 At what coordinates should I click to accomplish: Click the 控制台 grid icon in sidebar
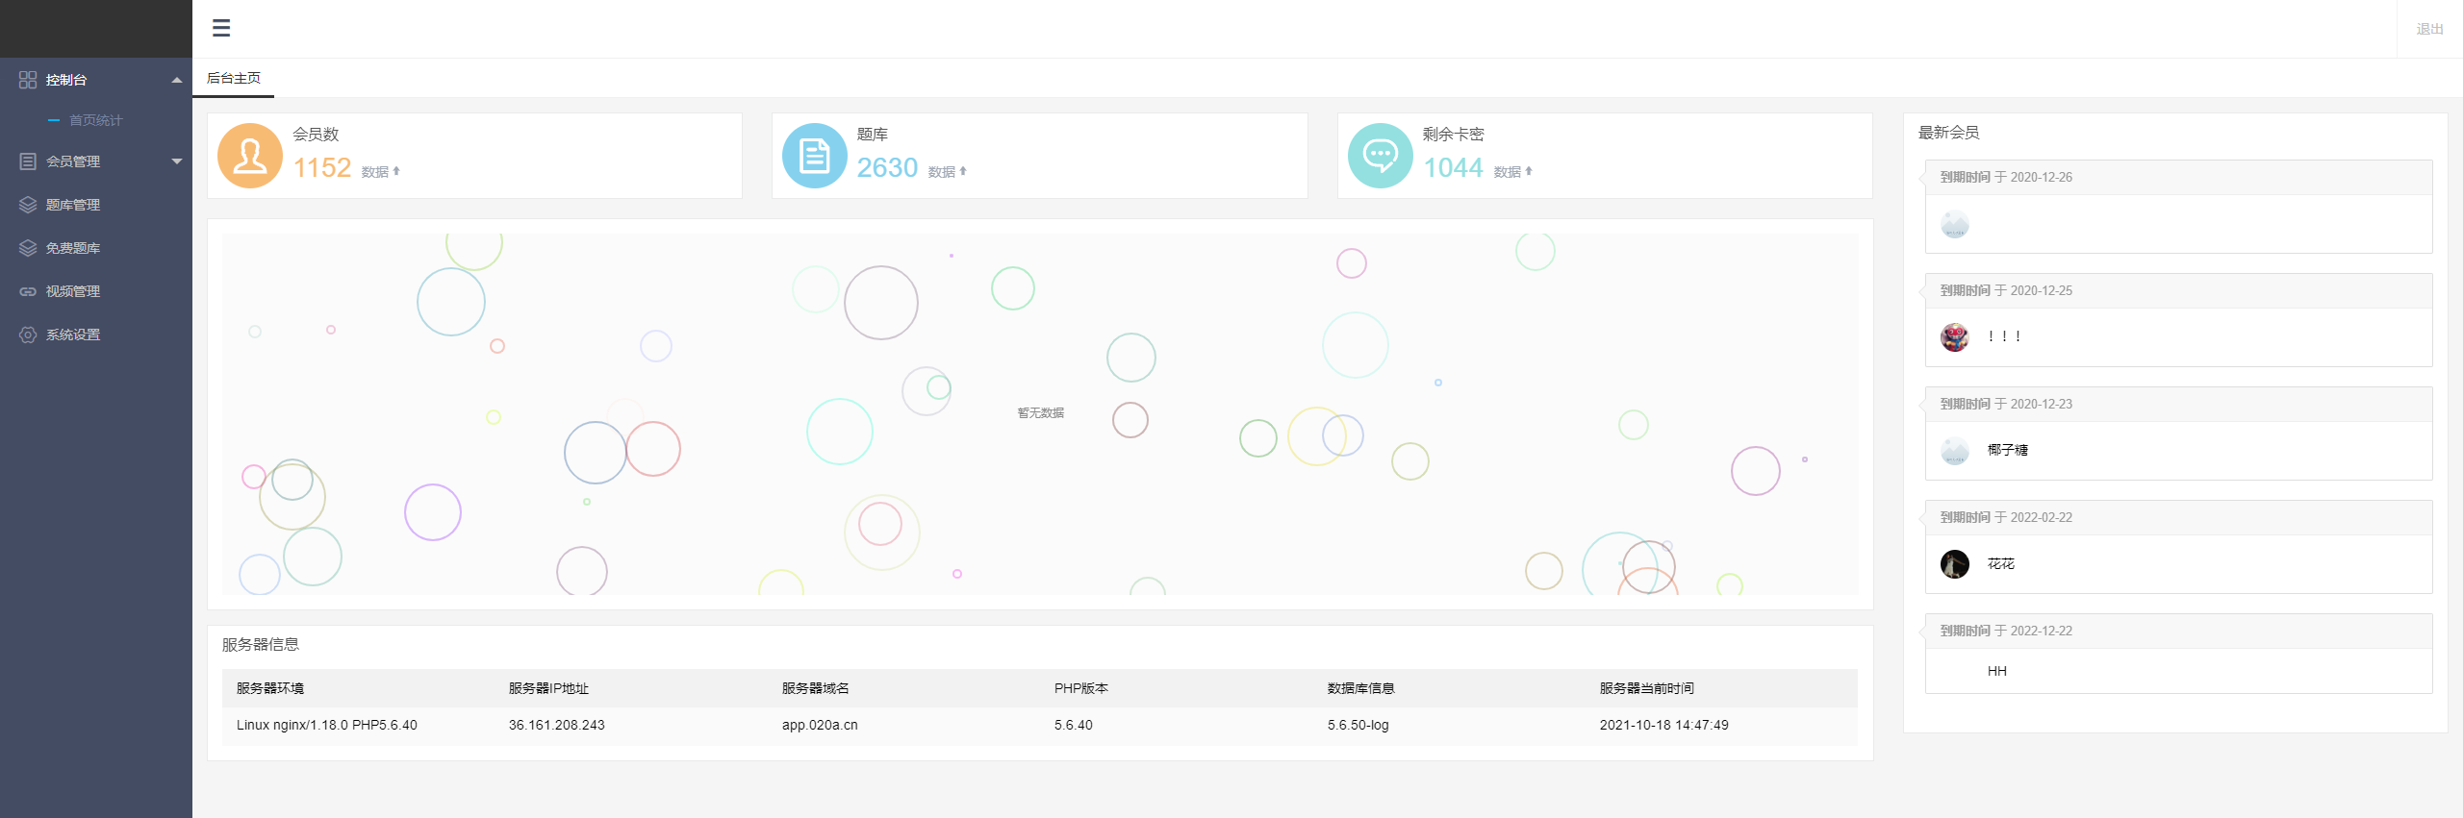pos(28,80)
